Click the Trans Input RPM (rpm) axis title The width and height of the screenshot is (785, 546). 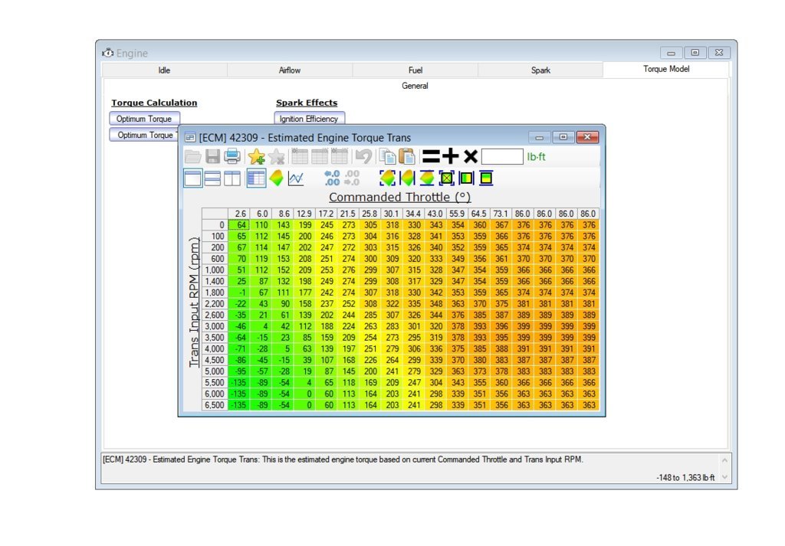pyautogui.click(x=194, y=302)
